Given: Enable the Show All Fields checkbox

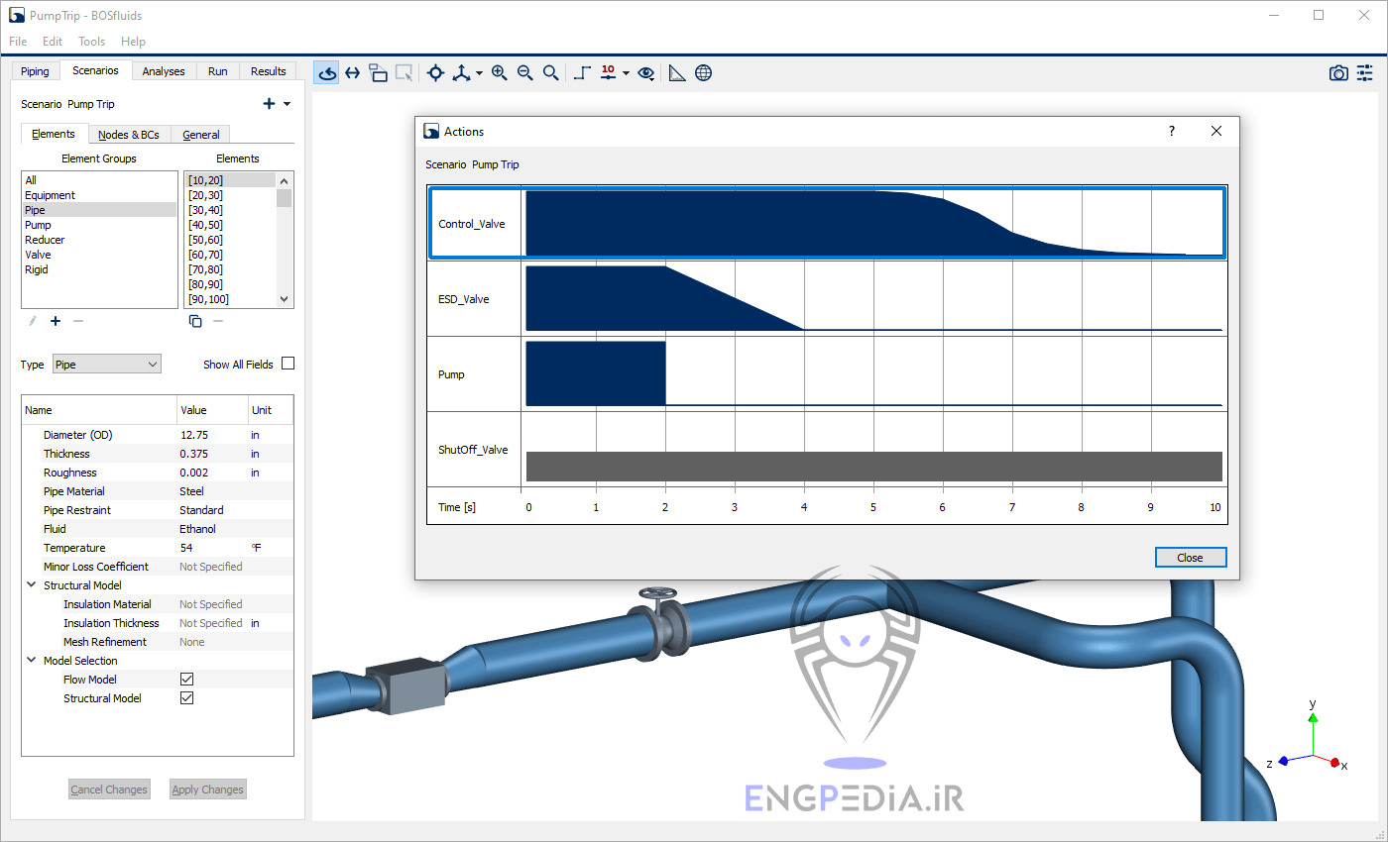Looking at the screenshot, I should (x=288, y=364).
